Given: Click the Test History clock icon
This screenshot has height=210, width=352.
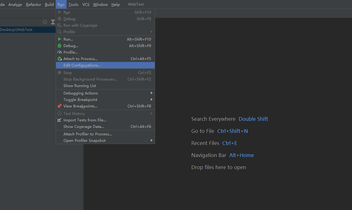Looking at the screenshot, I should click(59, 113).
